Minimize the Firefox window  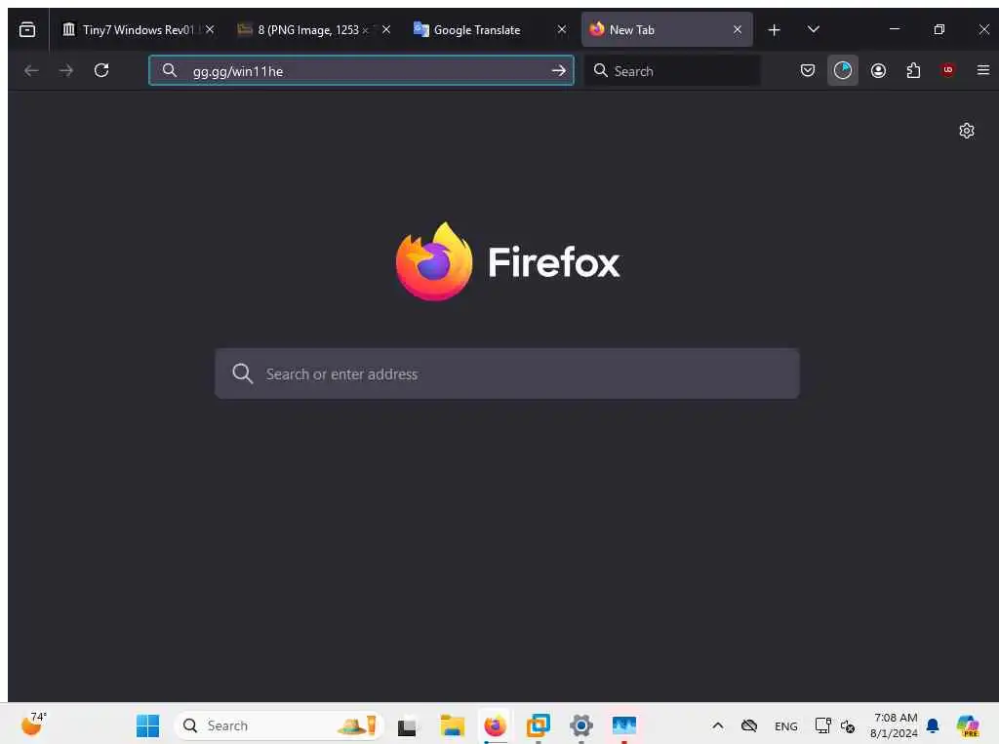point(895,29)
